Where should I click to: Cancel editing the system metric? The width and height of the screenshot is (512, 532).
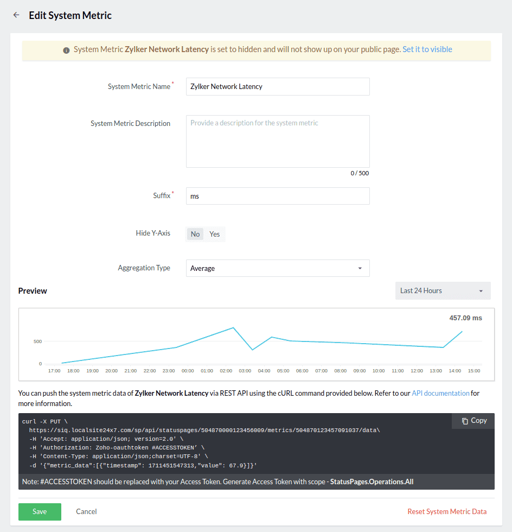click(x=86, y=511)
